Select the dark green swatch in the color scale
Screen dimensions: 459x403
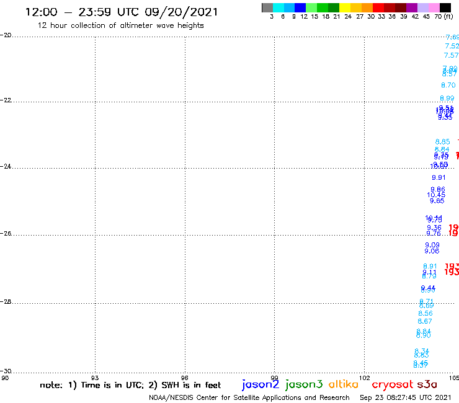click(x=334, y=7)
